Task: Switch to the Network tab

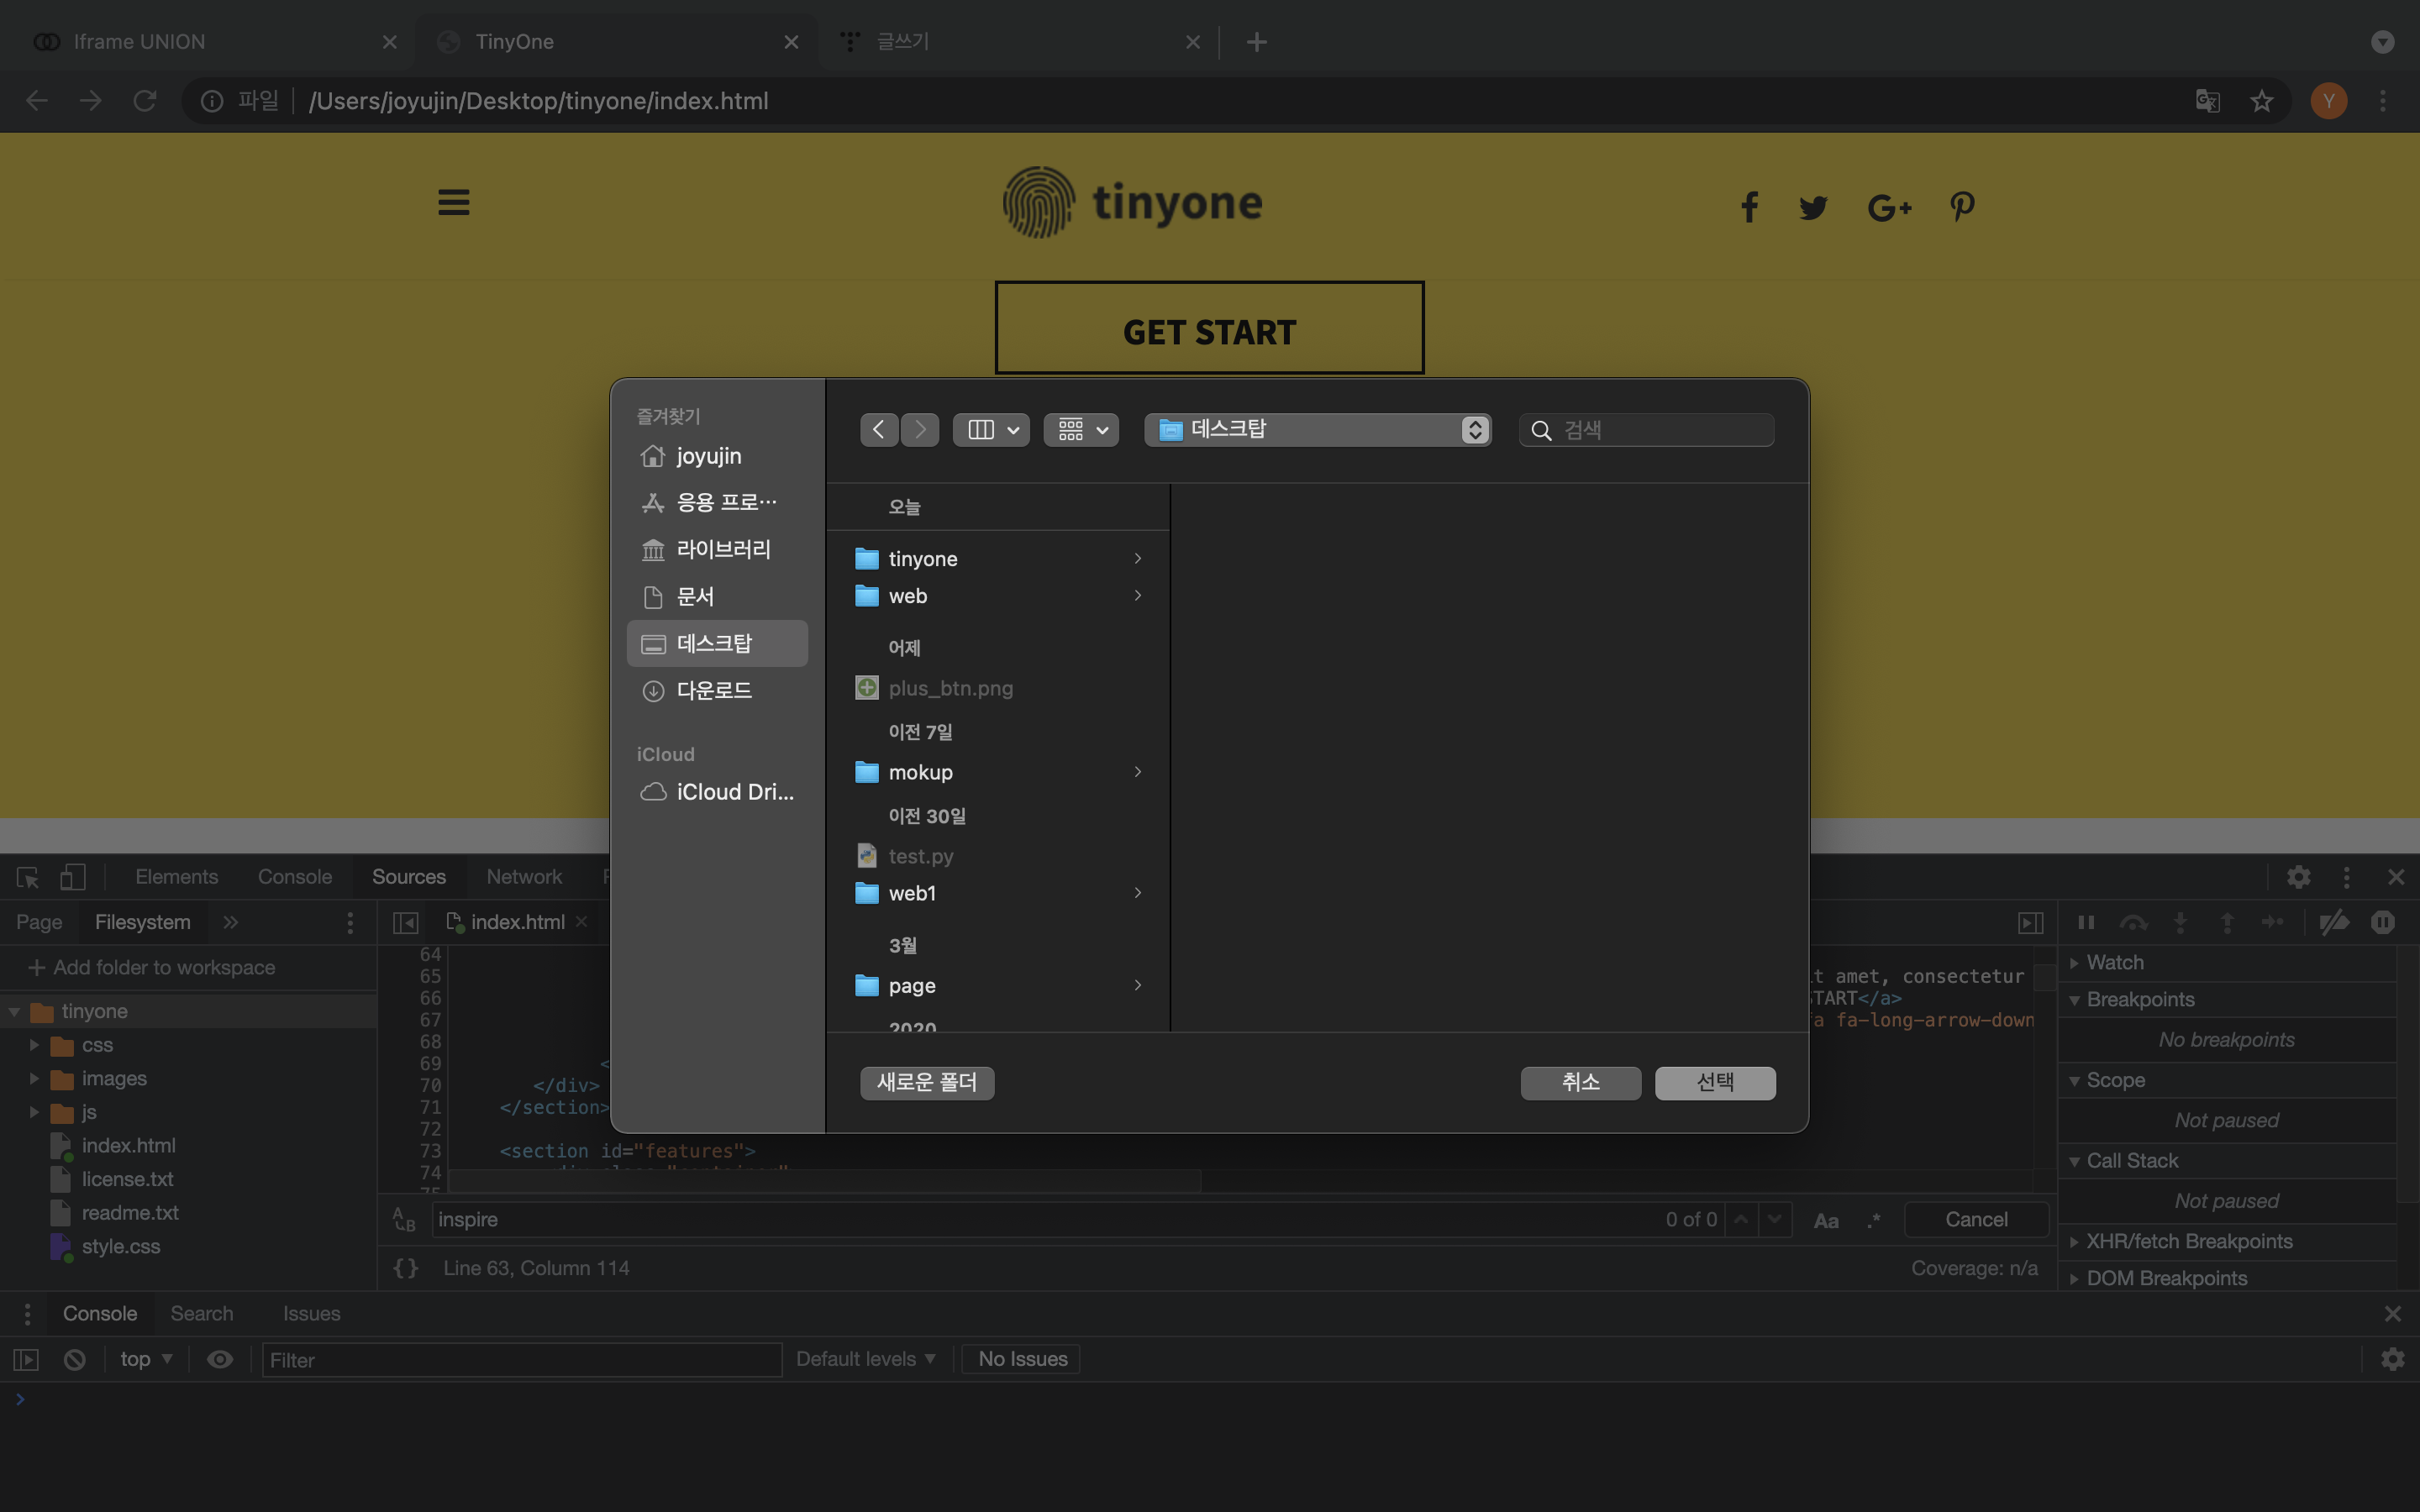Action: point(524,877)
